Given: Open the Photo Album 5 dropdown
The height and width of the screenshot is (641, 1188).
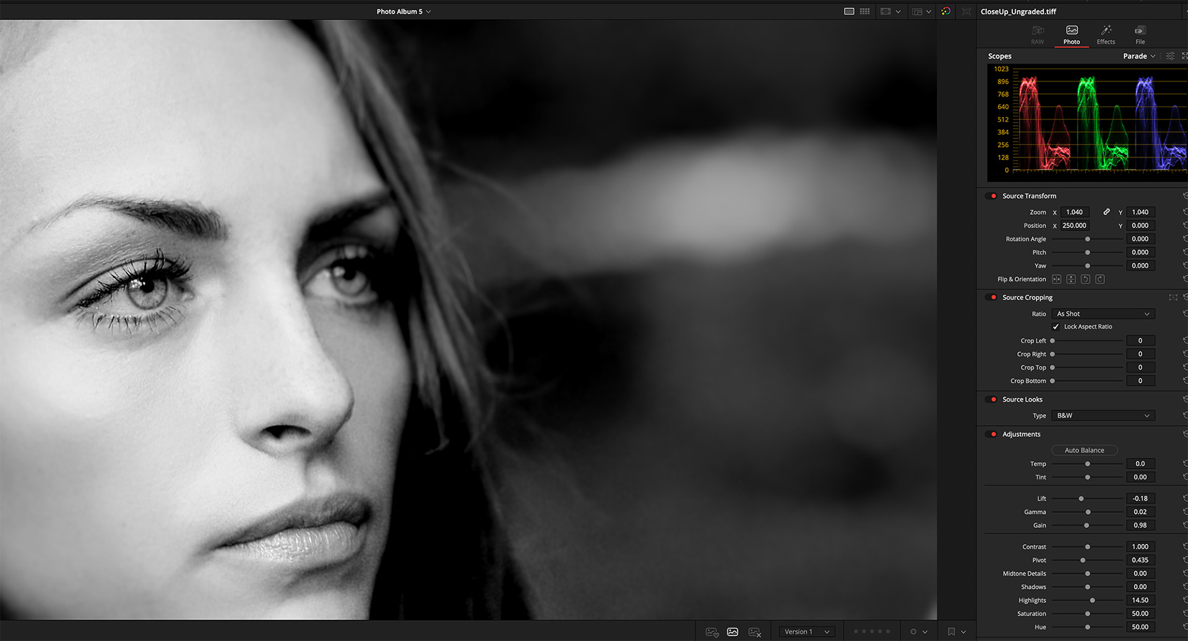Looking at the screenshot, I should [x=403, y=11].
